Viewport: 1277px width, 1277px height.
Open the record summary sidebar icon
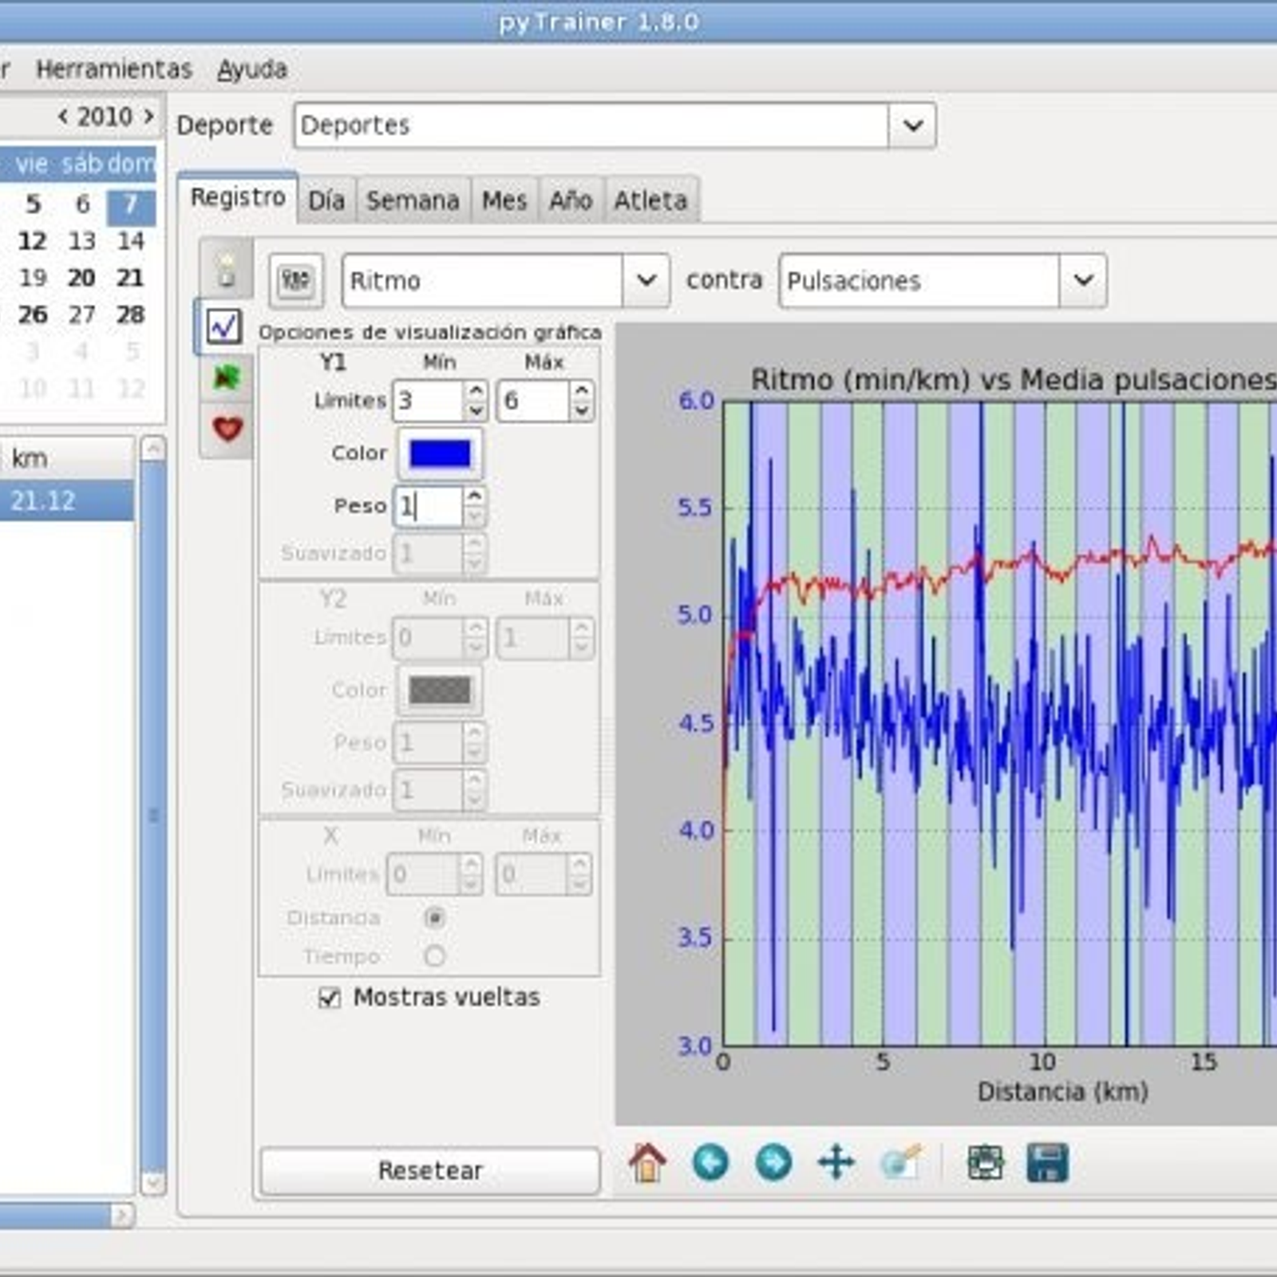(x=227, y=271)
